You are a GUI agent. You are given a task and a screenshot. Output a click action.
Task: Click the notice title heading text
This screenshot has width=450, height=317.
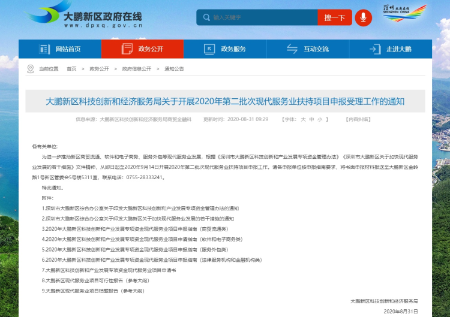coord(225,101)
